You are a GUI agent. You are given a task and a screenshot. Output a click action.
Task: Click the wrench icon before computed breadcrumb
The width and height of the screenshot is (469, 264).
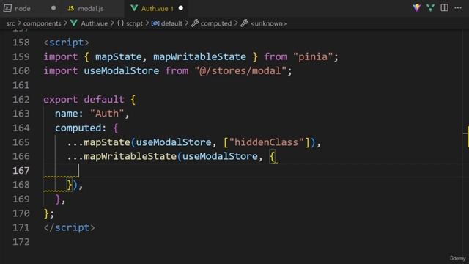[x=195, y=23]
